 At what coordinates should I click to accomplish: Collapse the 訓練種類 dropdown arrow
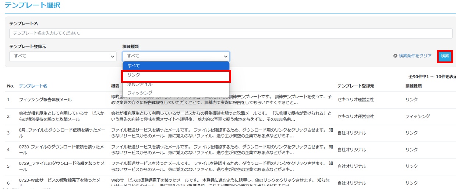coord(225,56)
